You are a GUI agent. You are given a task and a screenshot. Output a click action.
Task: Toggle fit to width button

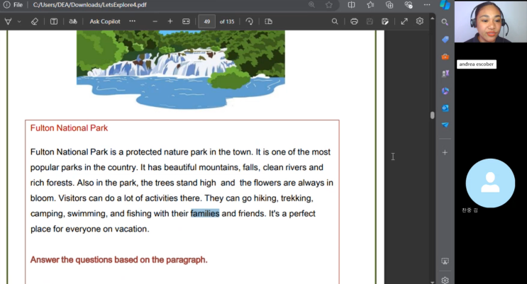point(186,21)
